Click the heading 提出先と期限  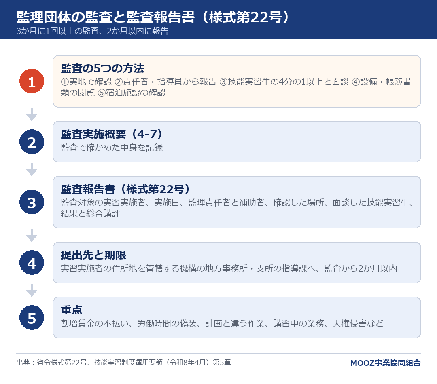pos(93,255)
